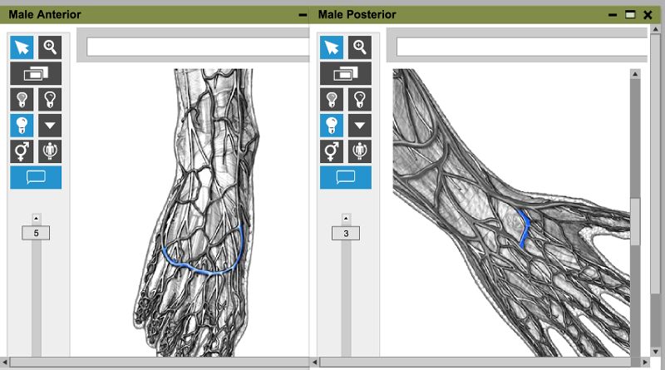
Task: Open the down-arrow dropdown in Male Posterior toolbar
Action: 360,126
